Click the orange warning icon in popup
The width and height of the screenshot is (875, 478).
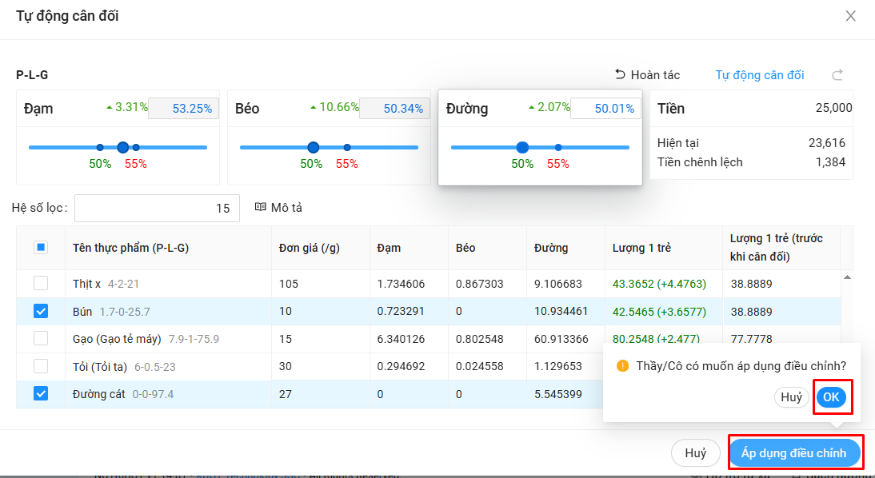[x=622, y=365]
